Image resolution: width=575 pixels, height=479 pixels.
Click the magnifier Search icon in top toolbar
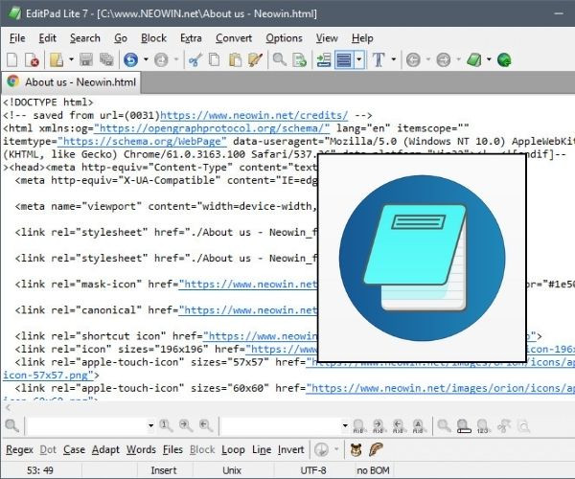click(x=280, y=59)
